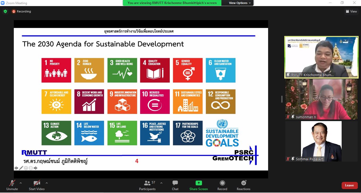Click the Reduced Inequalities goal 10 tile
Screen dimensions: 361x193
155,102
